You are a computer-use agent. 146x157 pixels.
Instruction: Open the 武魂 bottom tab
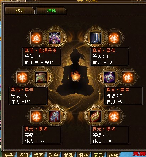point(69,155)
